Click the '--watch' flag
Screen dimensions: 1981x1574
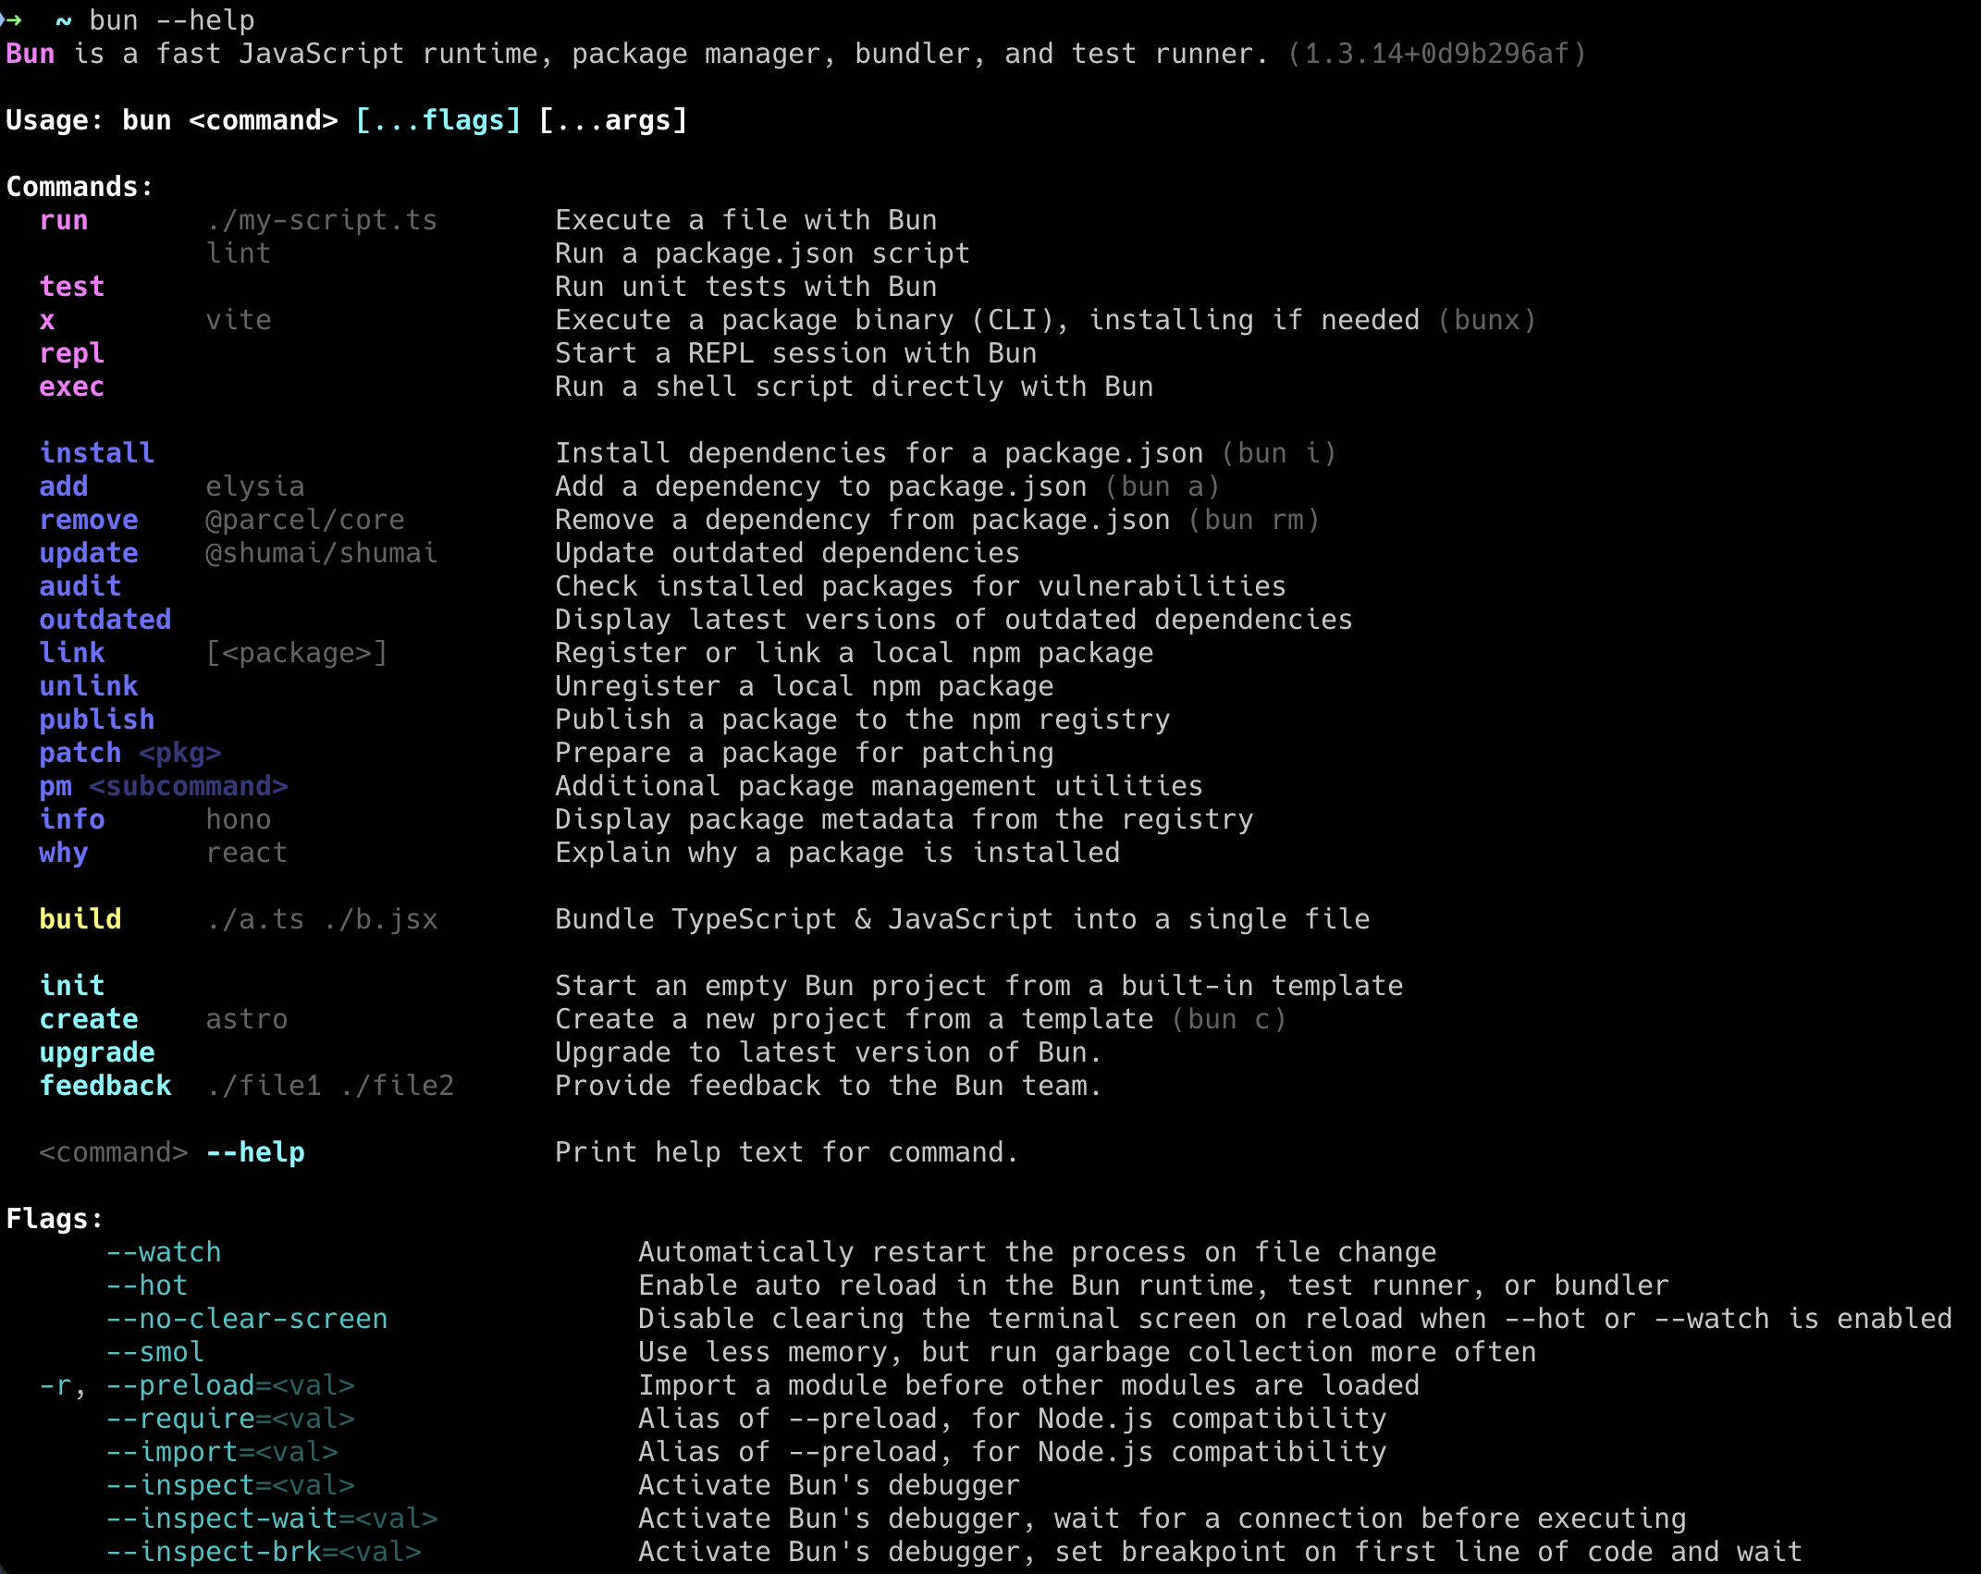click(164, 1252)
